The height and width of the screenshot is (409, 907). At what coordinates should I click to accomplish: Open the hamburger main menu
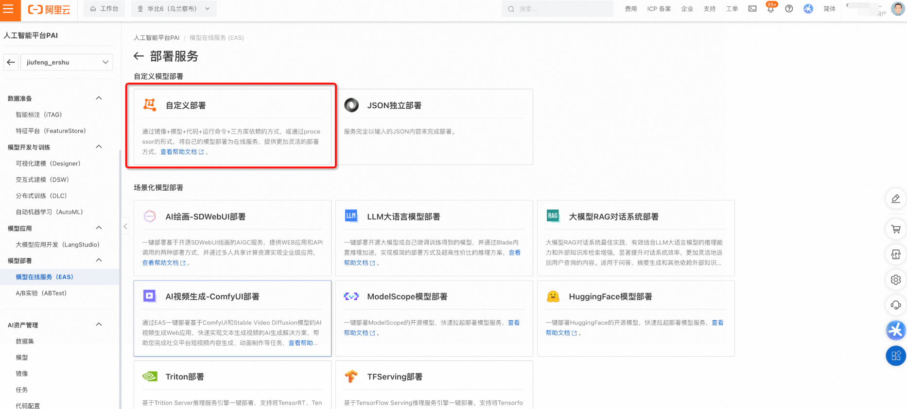(9, 9)
